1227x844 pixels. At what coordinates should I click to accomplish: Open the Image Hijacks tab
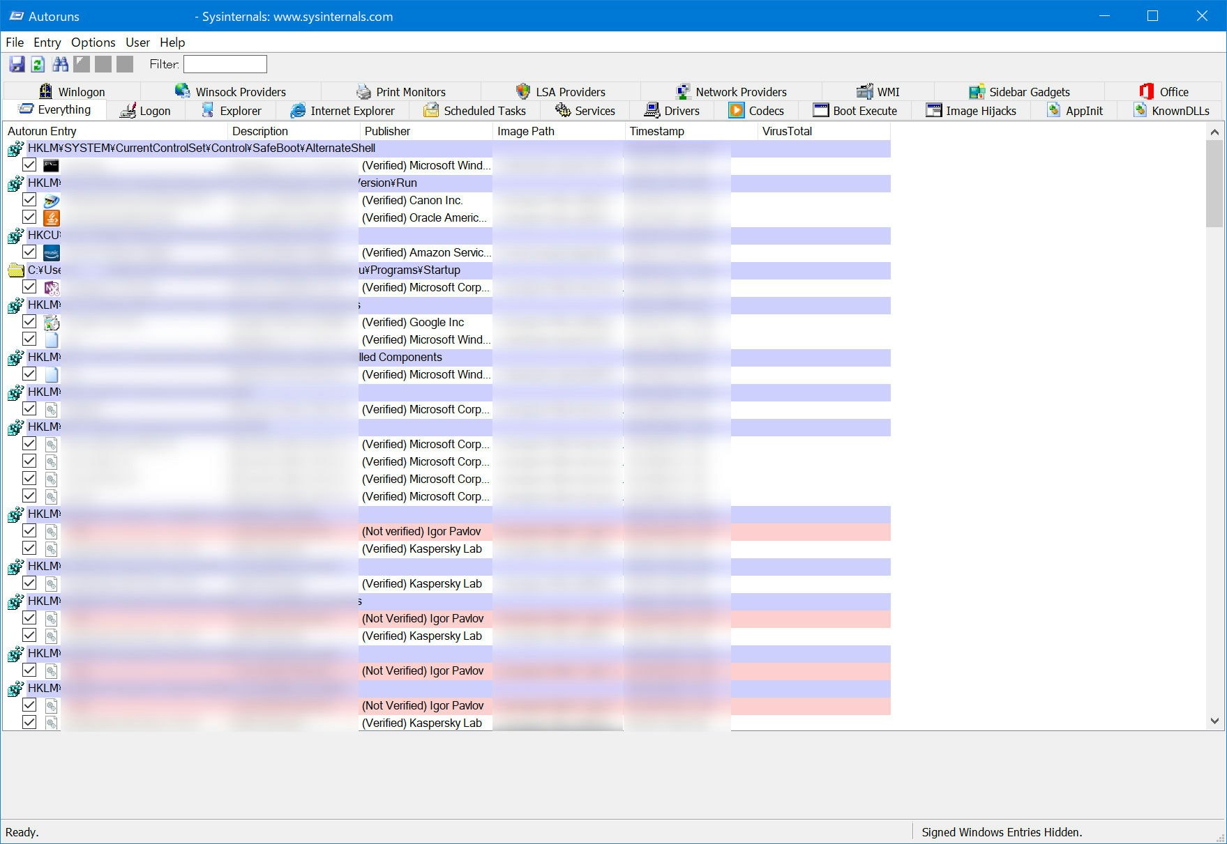coord(971,110)
